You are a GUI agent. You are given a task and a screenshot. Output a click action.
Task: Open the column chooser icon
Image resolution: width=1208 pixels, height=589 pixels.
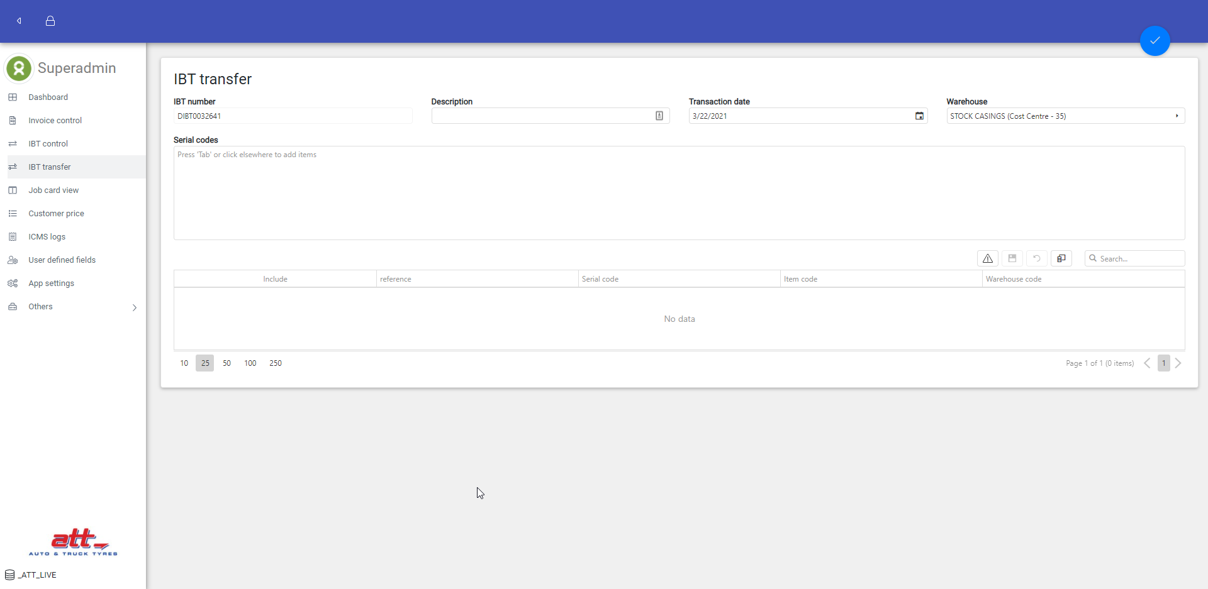[x=1061, y=258]
